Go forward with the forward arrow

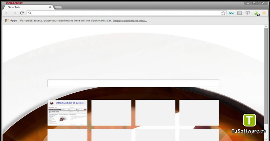14,13
